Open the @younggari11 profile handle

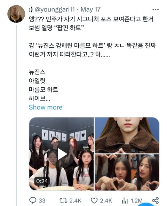tap(55, 9)
